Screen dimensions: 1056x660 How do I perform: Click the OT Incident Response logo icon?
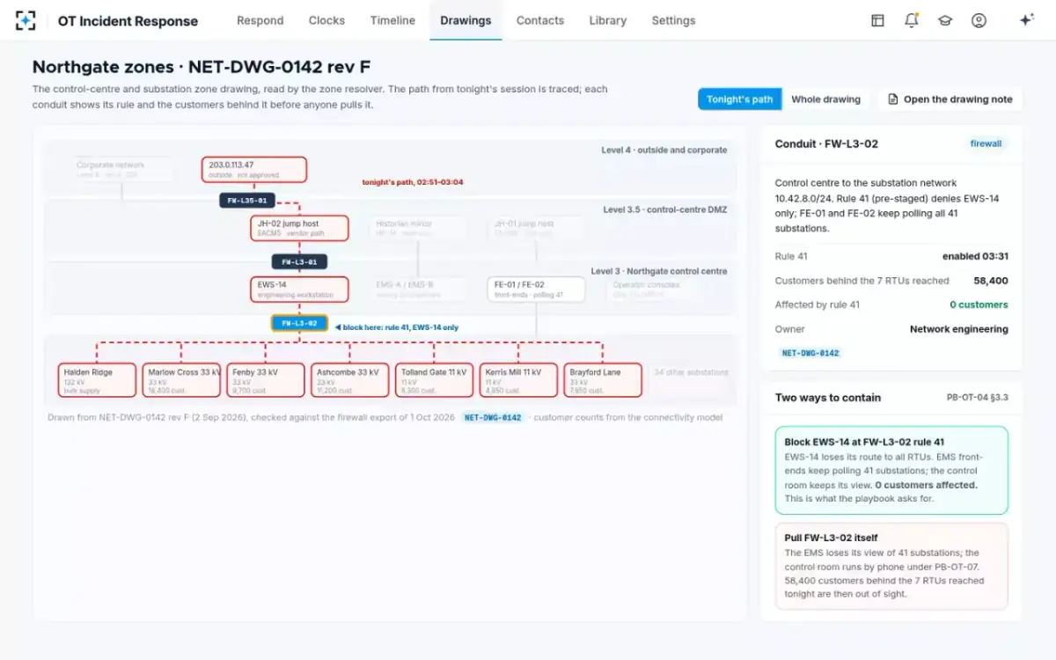tap(26, 20)
